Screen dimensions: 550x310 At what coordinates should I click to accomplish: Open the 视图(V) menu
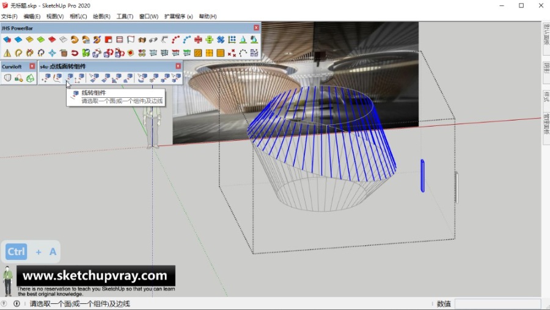tap(55, 17)
